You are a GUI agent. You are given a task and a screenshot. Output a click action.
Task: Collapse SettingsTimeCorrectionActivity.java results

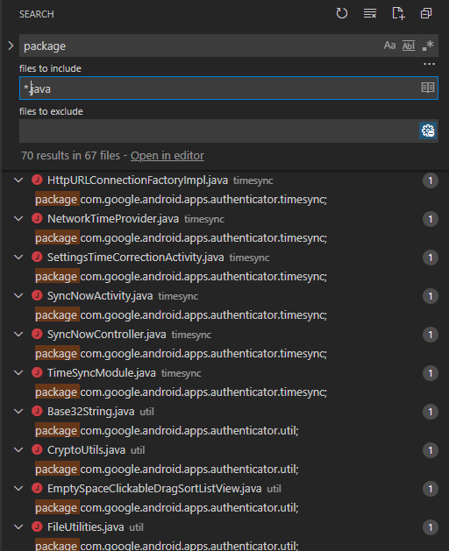18,258
